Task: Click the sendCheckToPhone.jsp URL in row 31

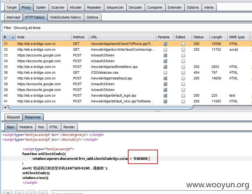Action: [122, 44]
